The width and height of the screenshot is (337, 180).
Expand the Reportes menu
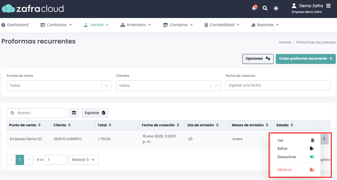click(265, 25)
